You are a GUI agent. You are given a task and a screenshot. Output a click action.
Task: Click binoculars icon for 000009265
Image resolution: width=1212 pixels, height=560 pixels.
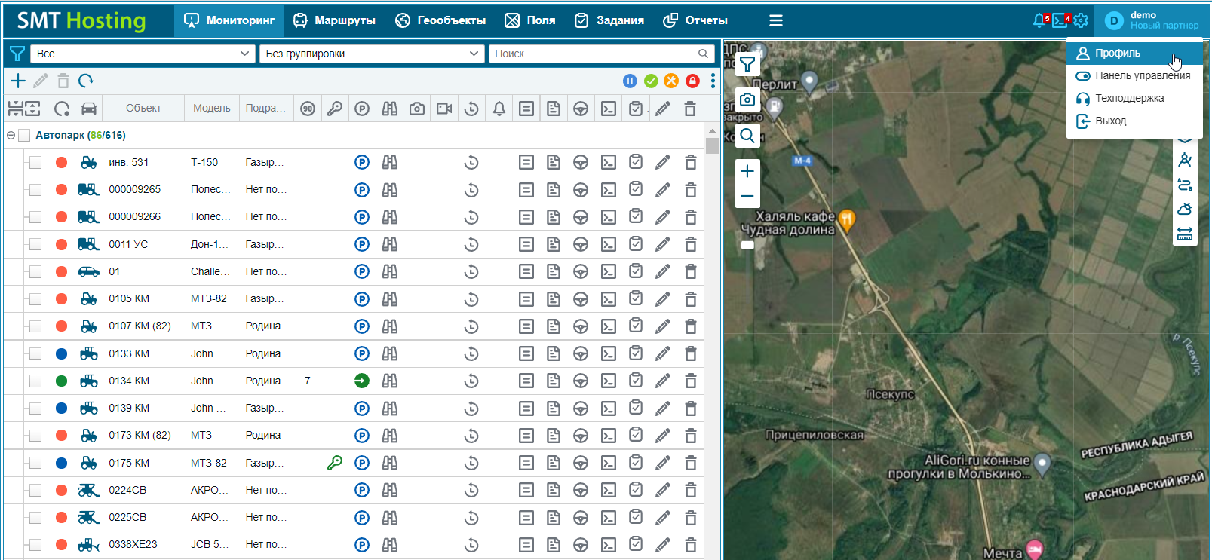point(390,190)
